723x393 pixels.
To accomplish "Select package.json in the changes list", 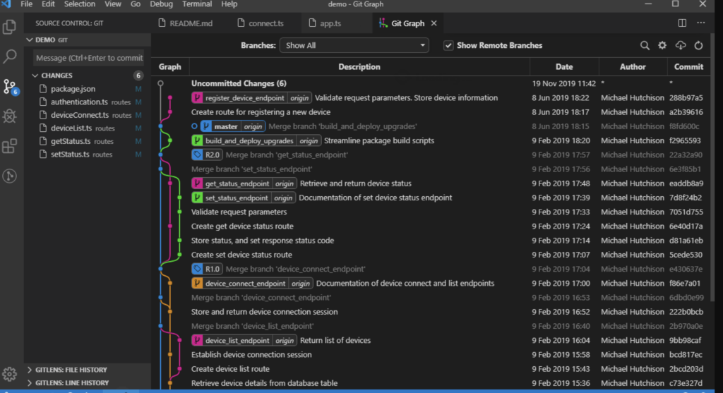I will (88, 89).
